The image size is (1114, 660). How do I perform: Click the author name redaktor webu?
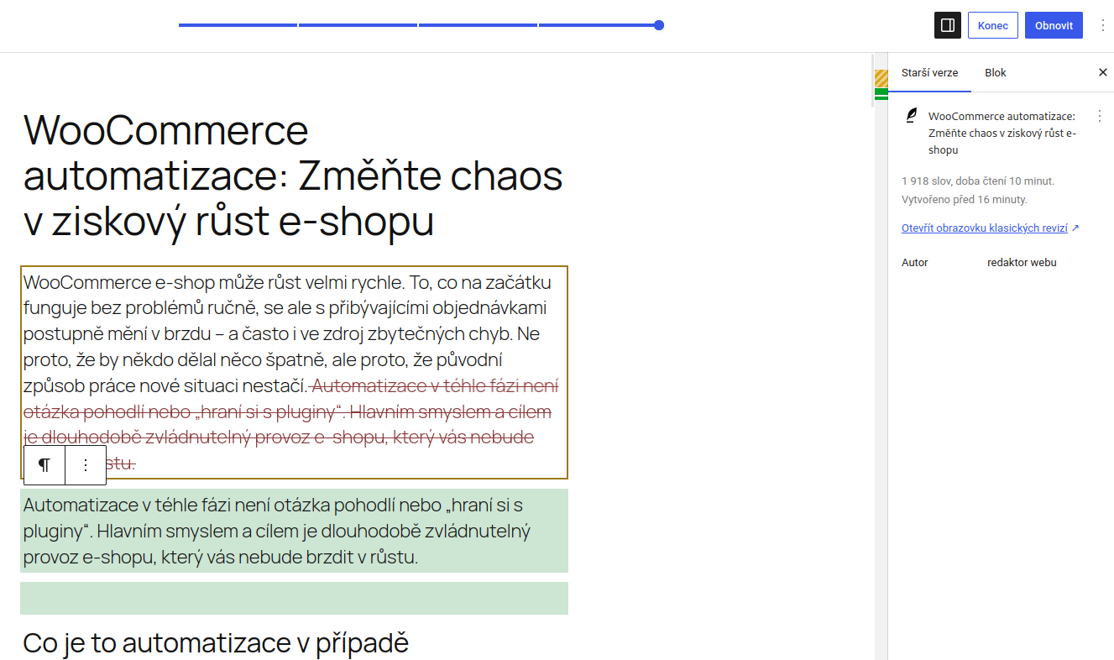(1022, 263)
